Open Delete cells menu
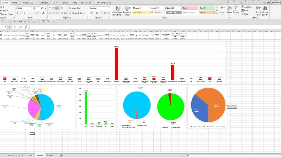The width and height of the screenshot is (281, 158). [x=229, y=11]
